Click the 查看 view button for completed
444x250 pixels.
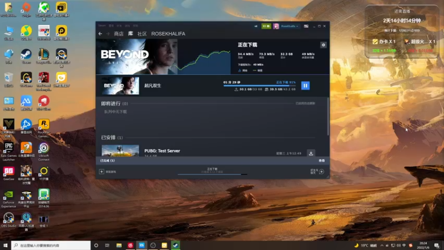[322, 161]
